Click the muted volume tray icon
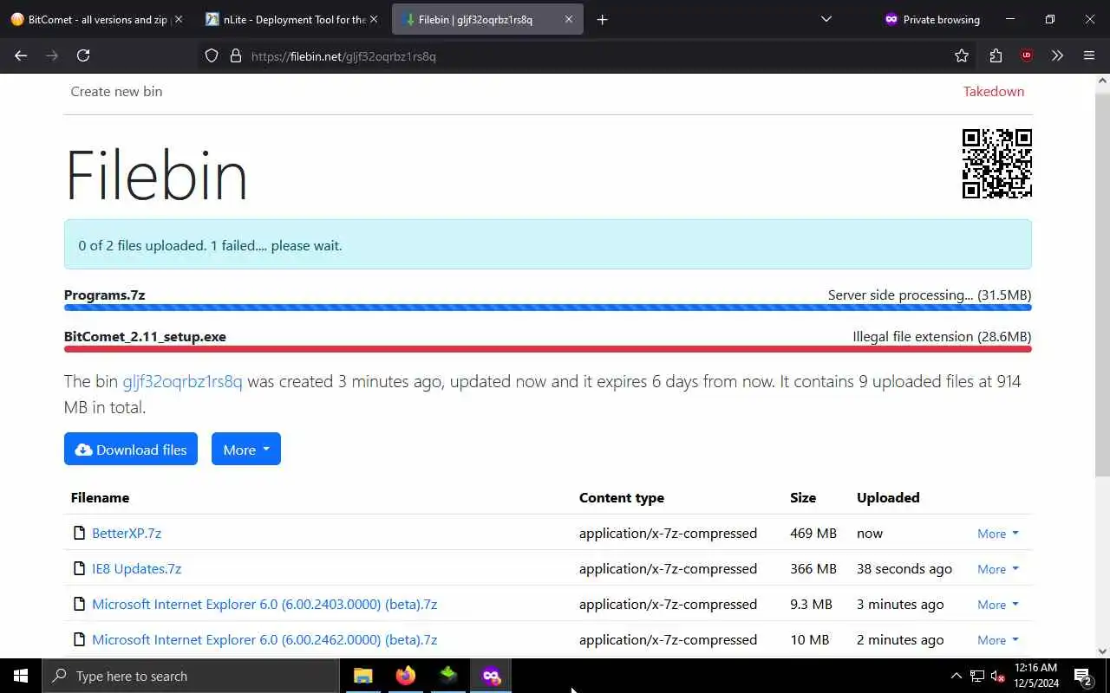 click(x=998, y=676)
